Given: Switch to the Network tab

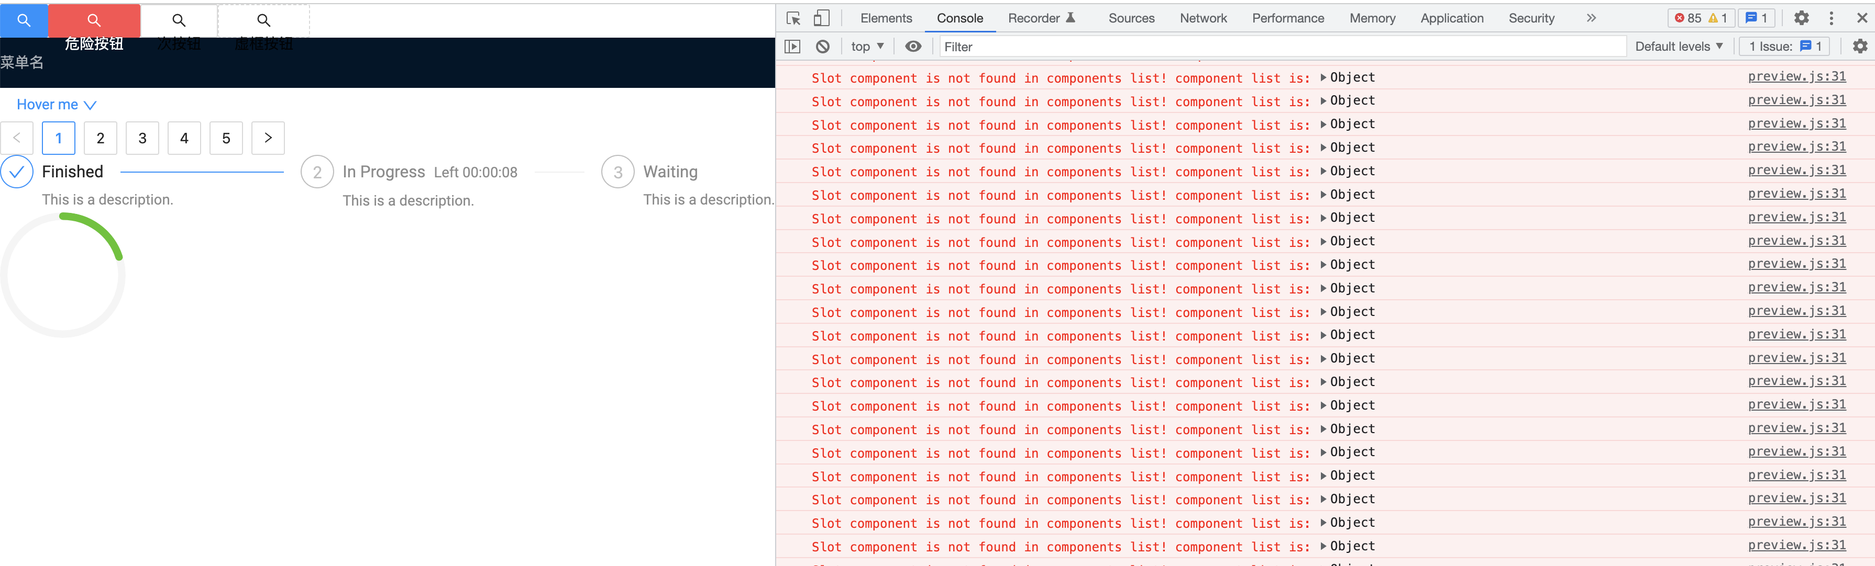Looking at the screenshot, I should tap(1203, 17).
